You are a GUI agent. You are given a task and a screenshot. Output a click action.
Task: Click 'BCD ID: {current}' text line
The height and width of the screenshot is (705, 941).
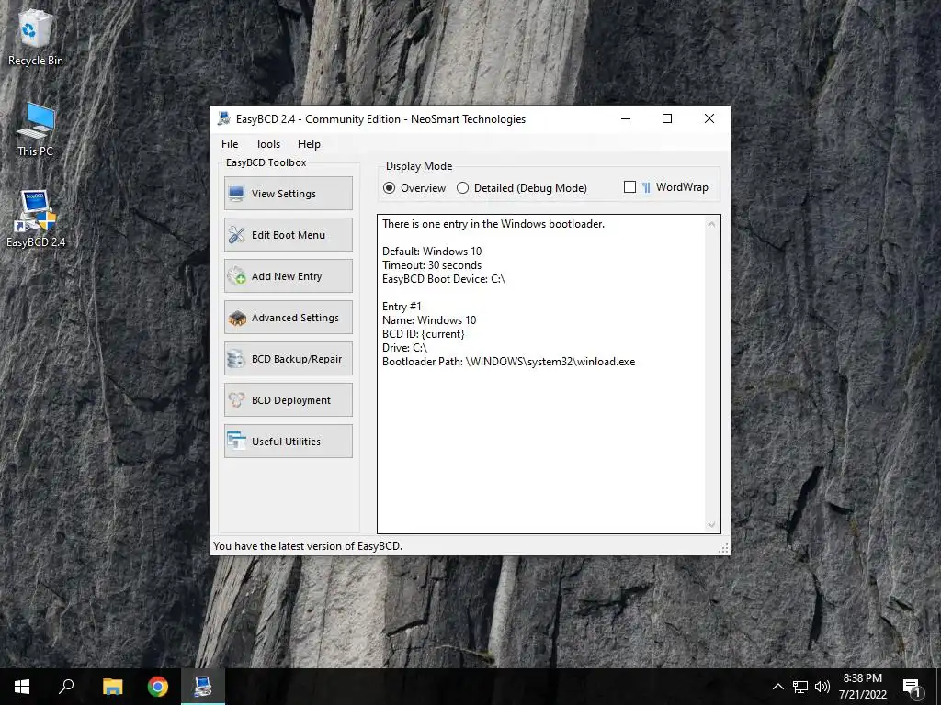(423, 334)
